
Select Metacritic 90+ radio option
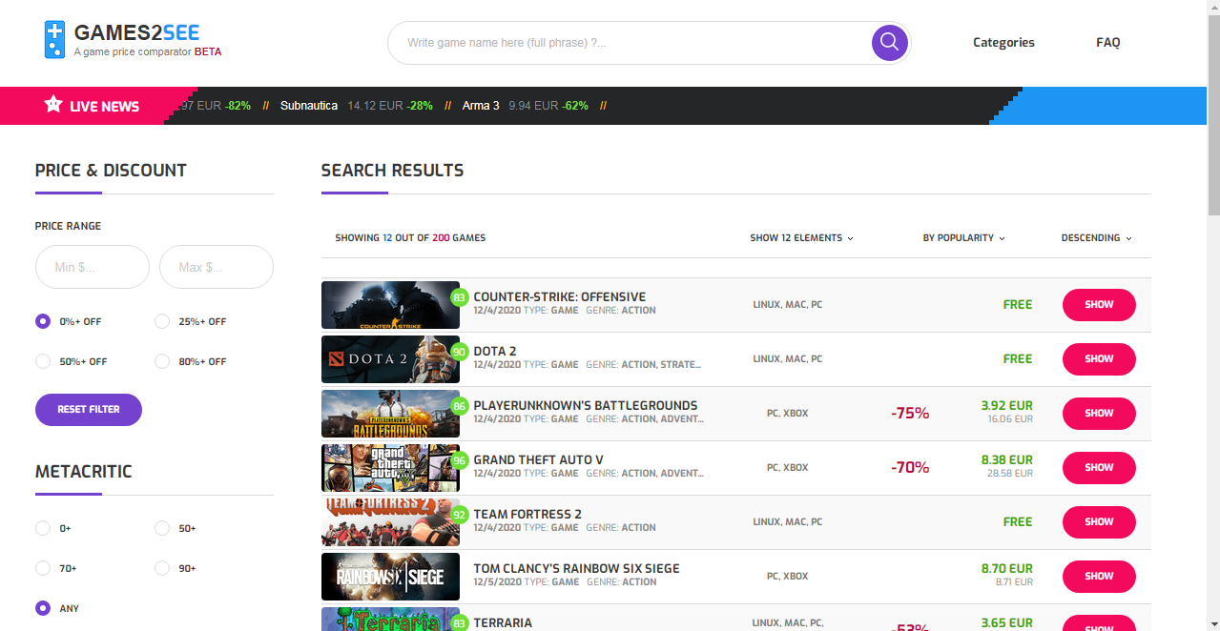pyautogui.click(x=162, y=568)
